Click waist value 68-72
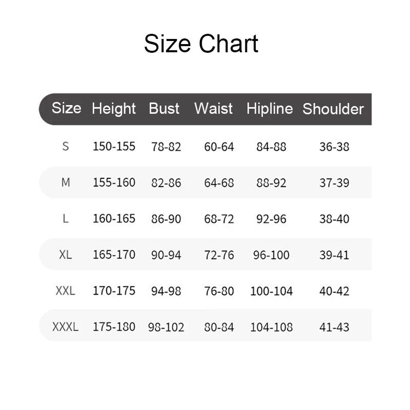This screenshot has width=410, height=410. click(x=219, y=219)
